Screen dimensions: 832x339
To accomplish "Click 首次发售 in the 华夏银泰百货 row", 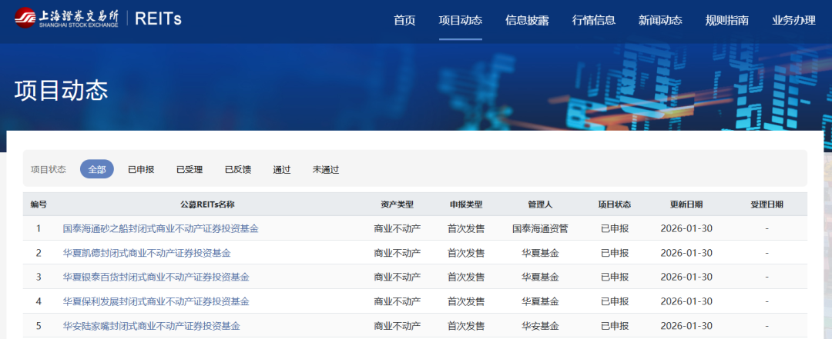I will click(x=466, y=277).
